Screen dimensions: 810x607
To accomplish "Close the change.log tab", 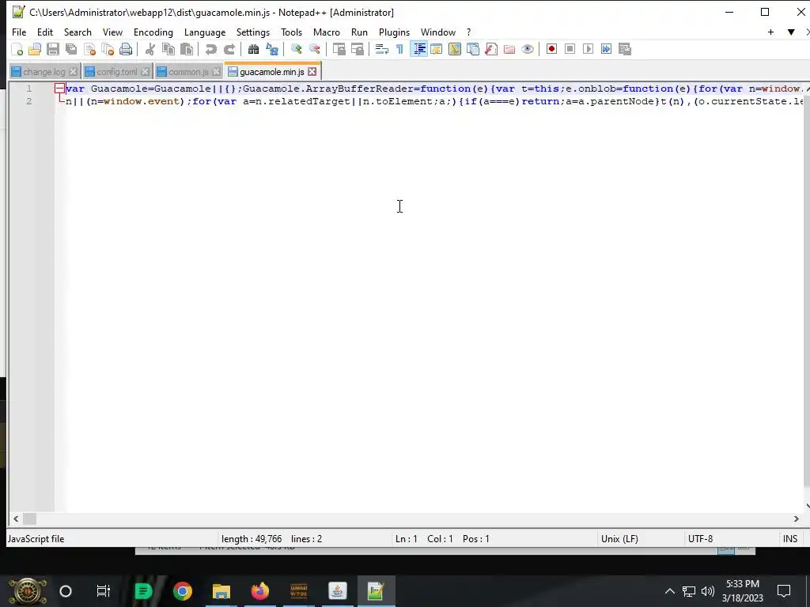I will pos(74,72).
